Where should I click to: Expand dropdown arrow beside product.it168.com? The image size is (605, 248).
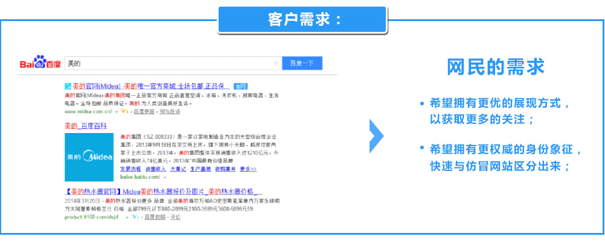pos(127,217)
